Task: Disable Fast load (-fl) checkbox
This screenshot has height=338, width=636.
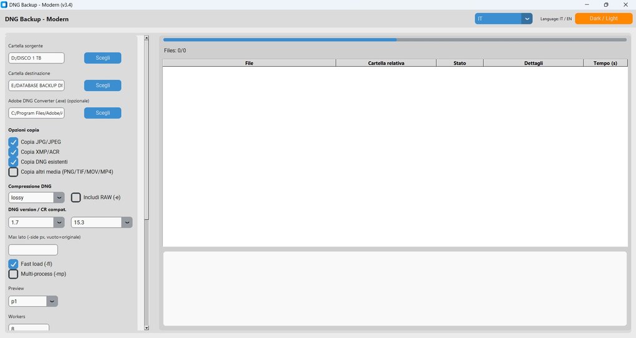Action: click(x=13, y=264)
